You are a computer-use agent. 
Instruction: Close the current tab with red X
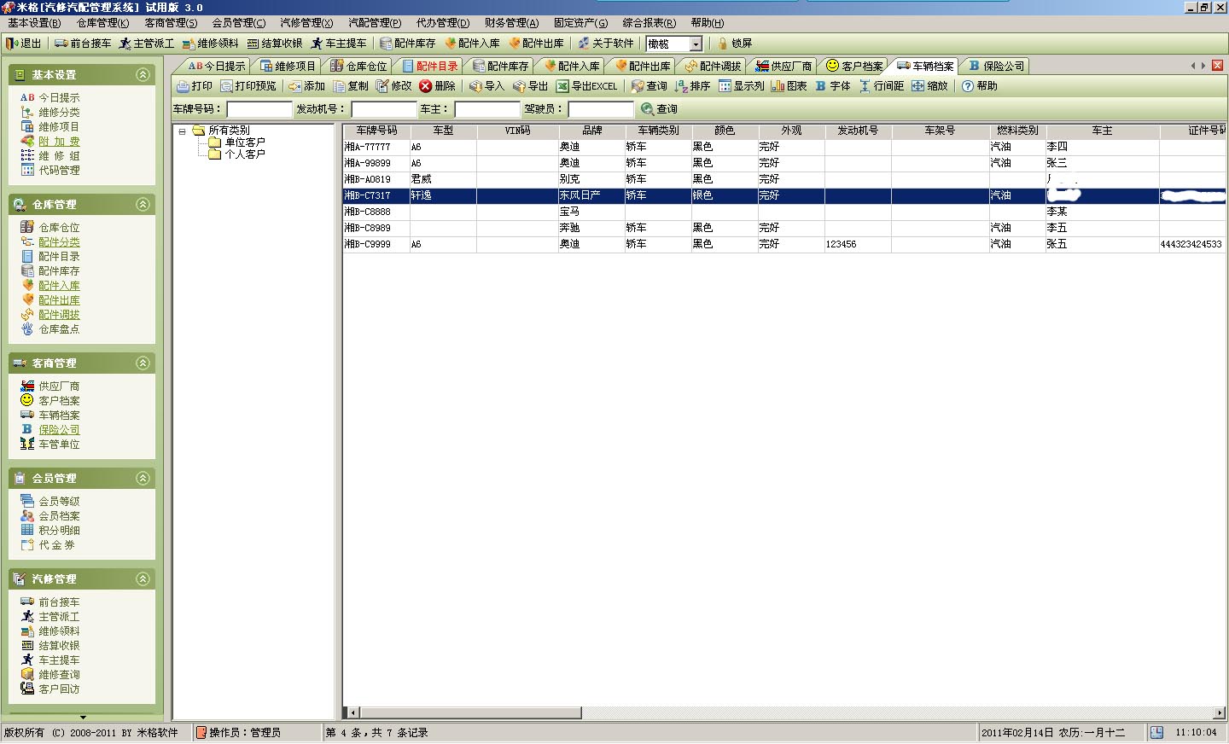[1218, 66]
